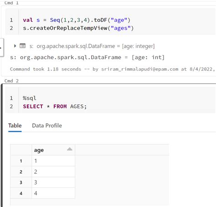This screenshot has width=216, height=207.
Task: Select age cell with value 1
Action: (x=53, y=161)
